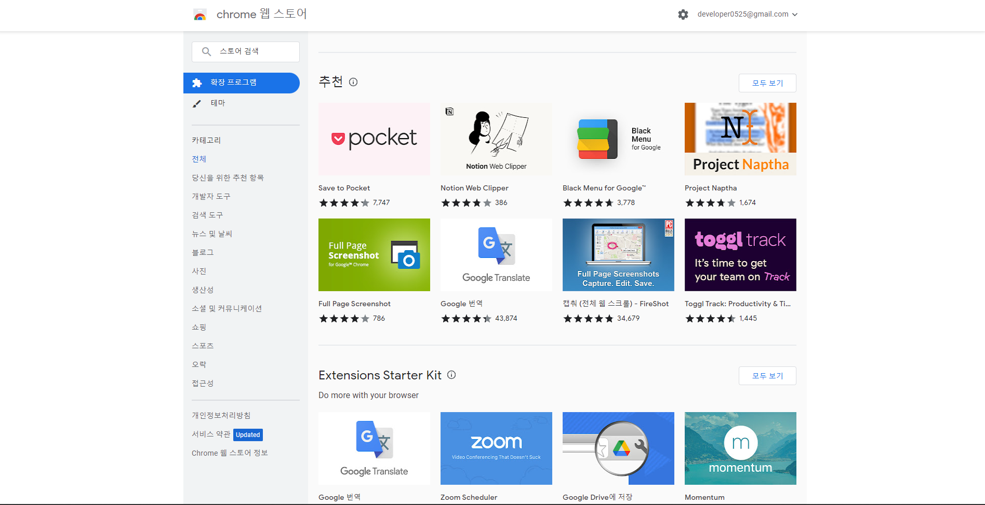Open the Zoom Scheduler thumbnail
Screen dimensions: 985x505
click(x=496, y=448)
